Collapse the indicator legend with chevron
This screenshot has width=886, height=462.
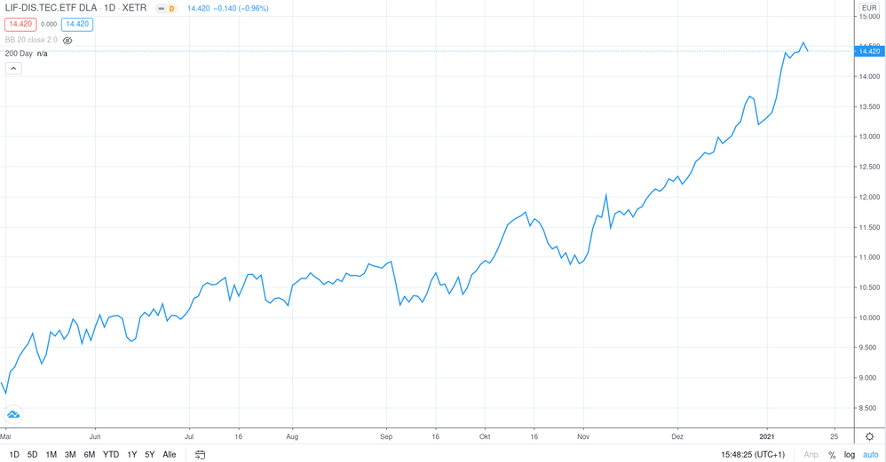click(x=13, y=68)
